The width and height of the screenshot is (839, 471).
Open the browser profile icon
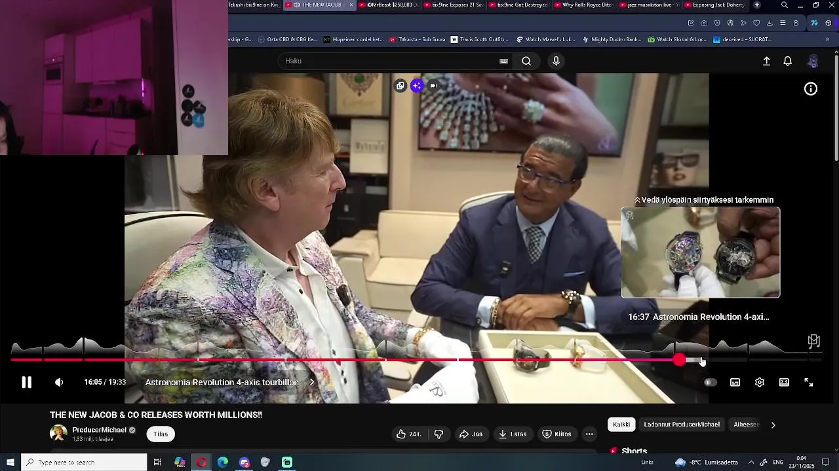796,23
